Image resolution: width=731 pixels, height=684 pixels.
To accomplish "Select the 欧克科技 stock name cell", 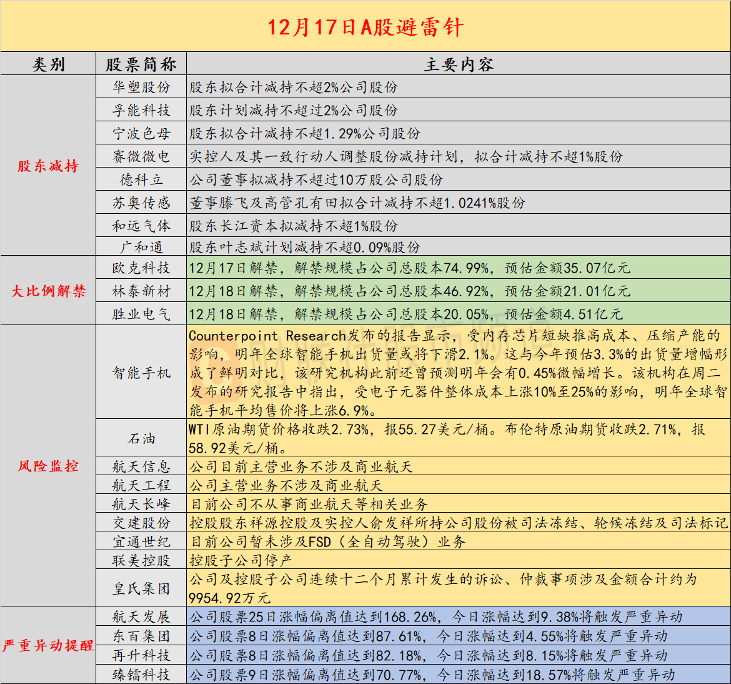I will (x=141, y=268).
